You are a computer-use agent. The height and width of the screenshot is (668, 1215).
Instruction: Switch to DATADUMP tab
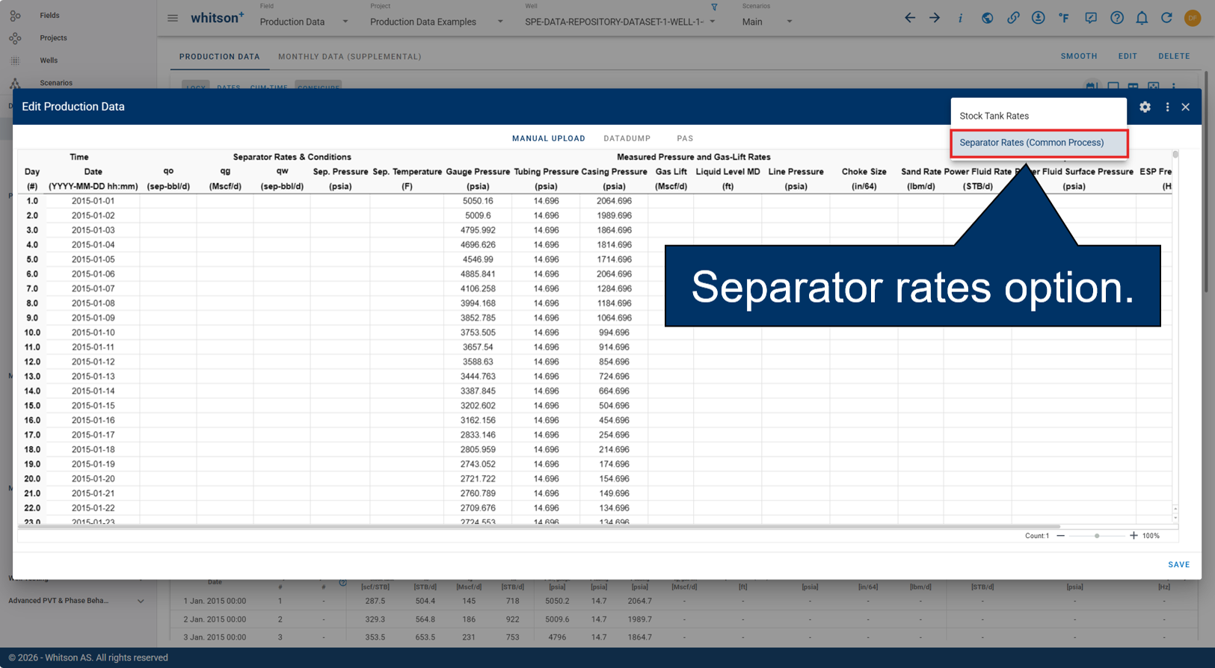coord(627,138)
